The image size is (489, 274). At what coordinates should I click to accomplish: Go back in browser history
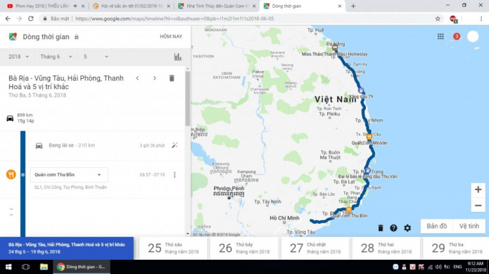click(8, 19)
